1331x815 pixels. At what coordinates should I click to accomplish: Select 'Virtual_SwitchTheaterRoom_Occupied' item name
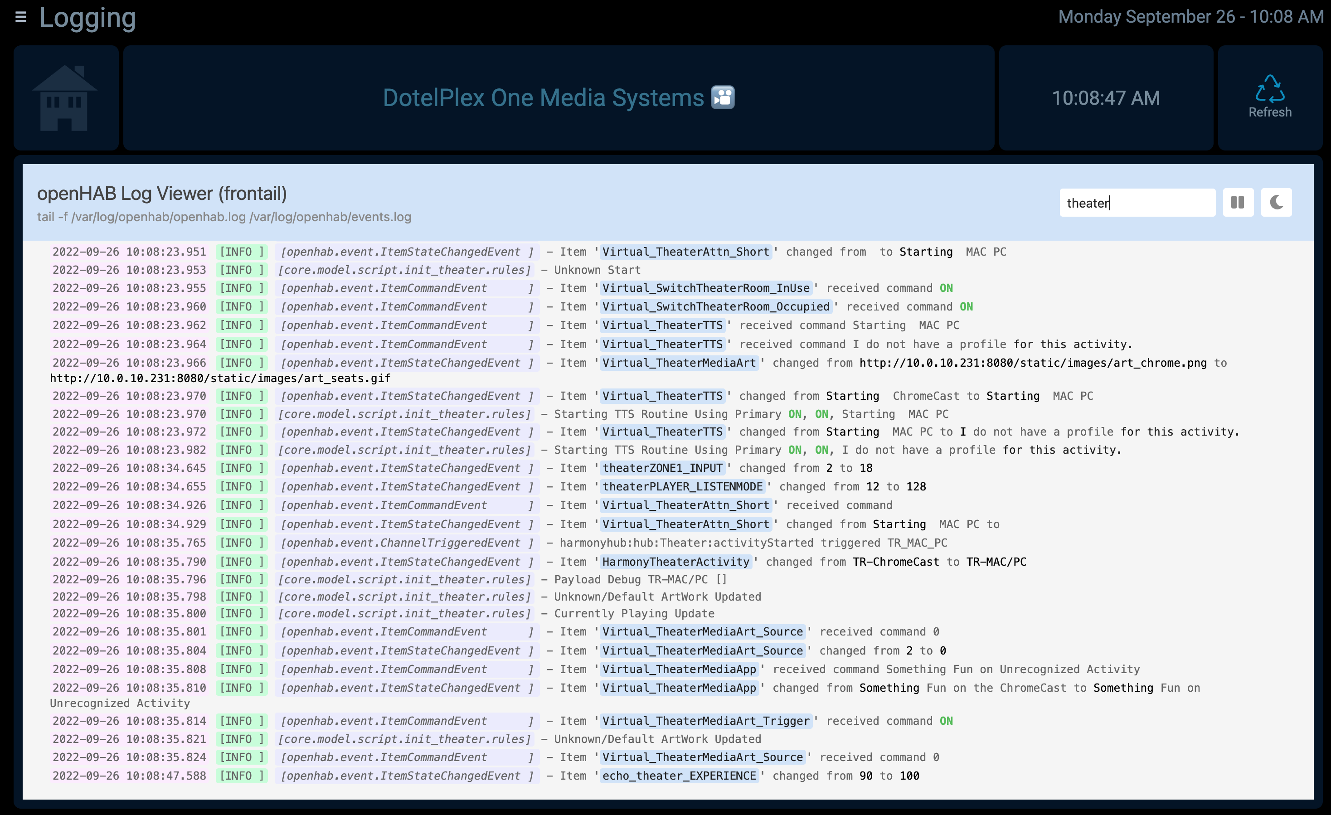coord(716,306)
